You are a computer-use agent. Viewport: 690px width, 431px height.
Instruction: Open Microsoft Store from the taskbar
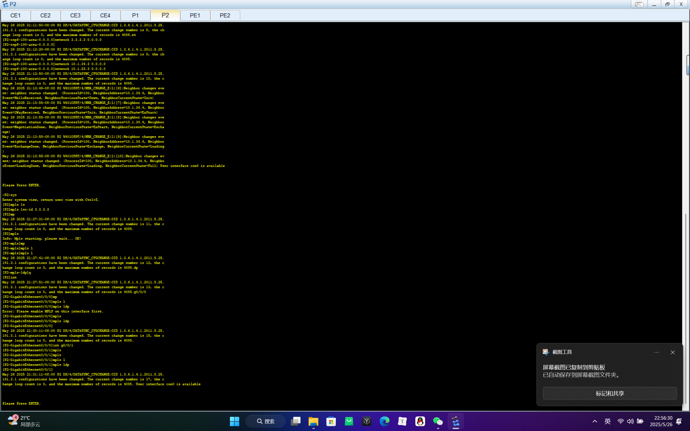(x=331, y=421)
